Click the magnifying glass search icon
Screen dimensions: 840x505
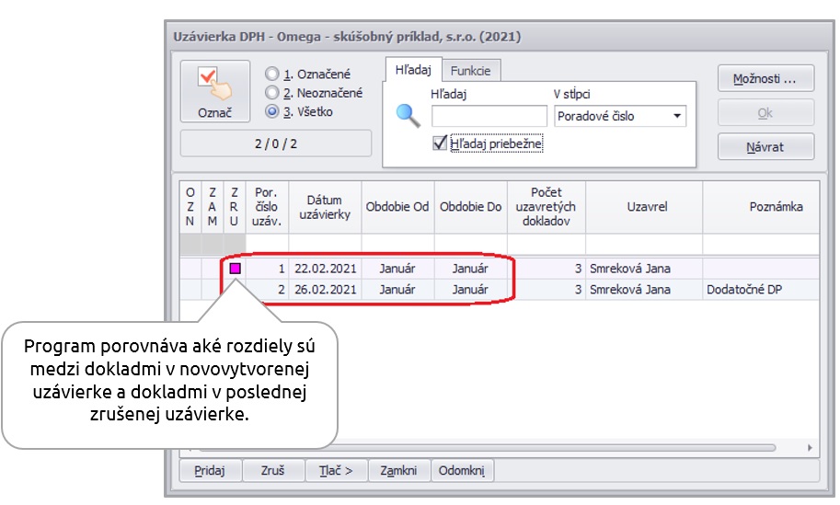tap(408, 116)
